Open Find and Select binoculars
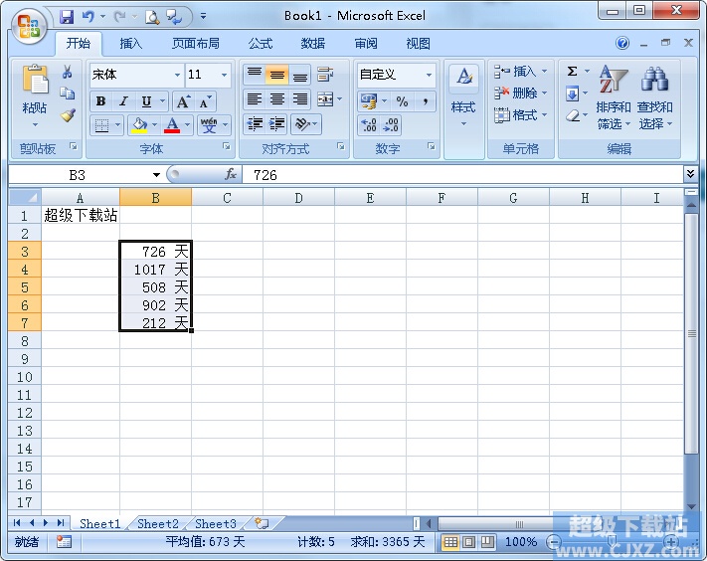Screen dimensions: 707x561 click(x=654, y=96)
